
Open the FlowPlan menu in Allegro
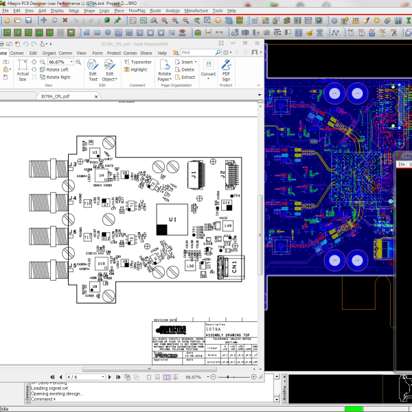tap(137, 11)
